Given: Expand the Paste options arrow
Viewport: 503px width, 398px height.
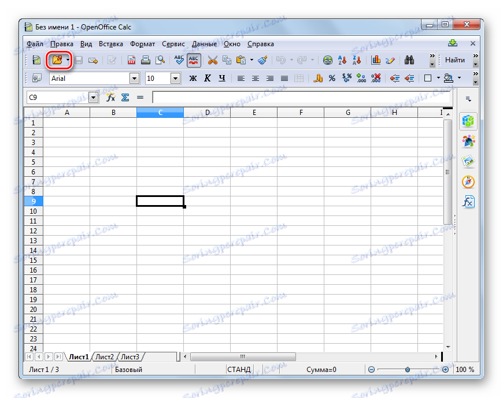Looking at the screenshot, I should (251, 60).
